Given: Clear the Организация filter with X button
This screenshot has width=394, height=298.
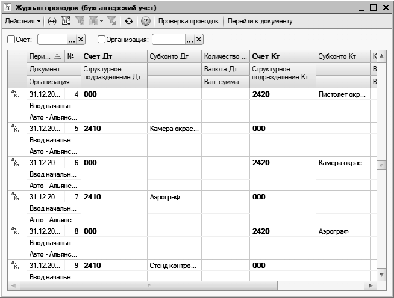Looking at the screenshot, I should pos(199,40).
